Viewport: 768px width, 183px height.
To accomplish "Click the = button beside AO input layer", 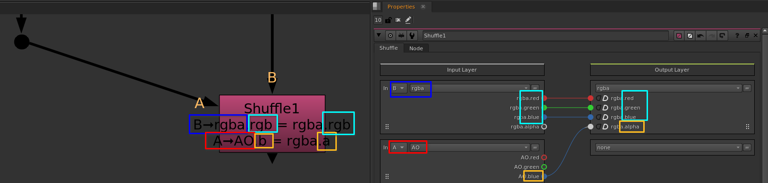I will pyautogui.click(x=535, y=147).
